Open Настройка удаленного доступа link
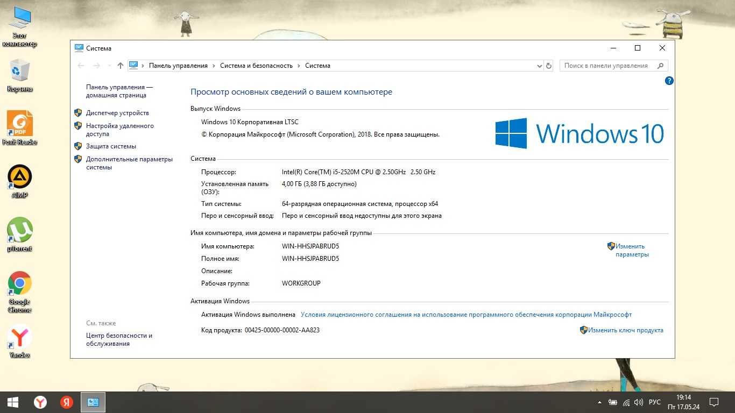 [120, 130]
